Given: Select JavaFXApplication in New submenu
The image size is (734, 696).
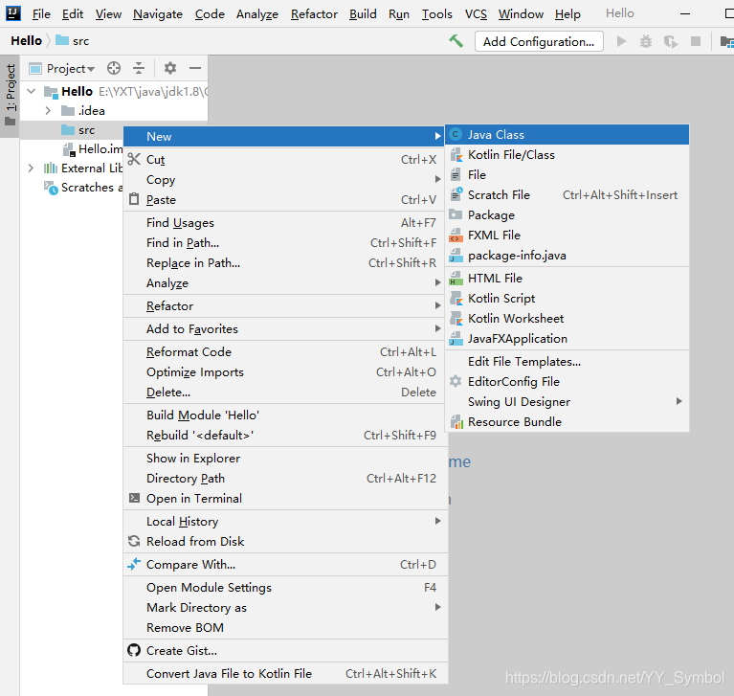Looking at the screenshot, I should click(567, 338).
